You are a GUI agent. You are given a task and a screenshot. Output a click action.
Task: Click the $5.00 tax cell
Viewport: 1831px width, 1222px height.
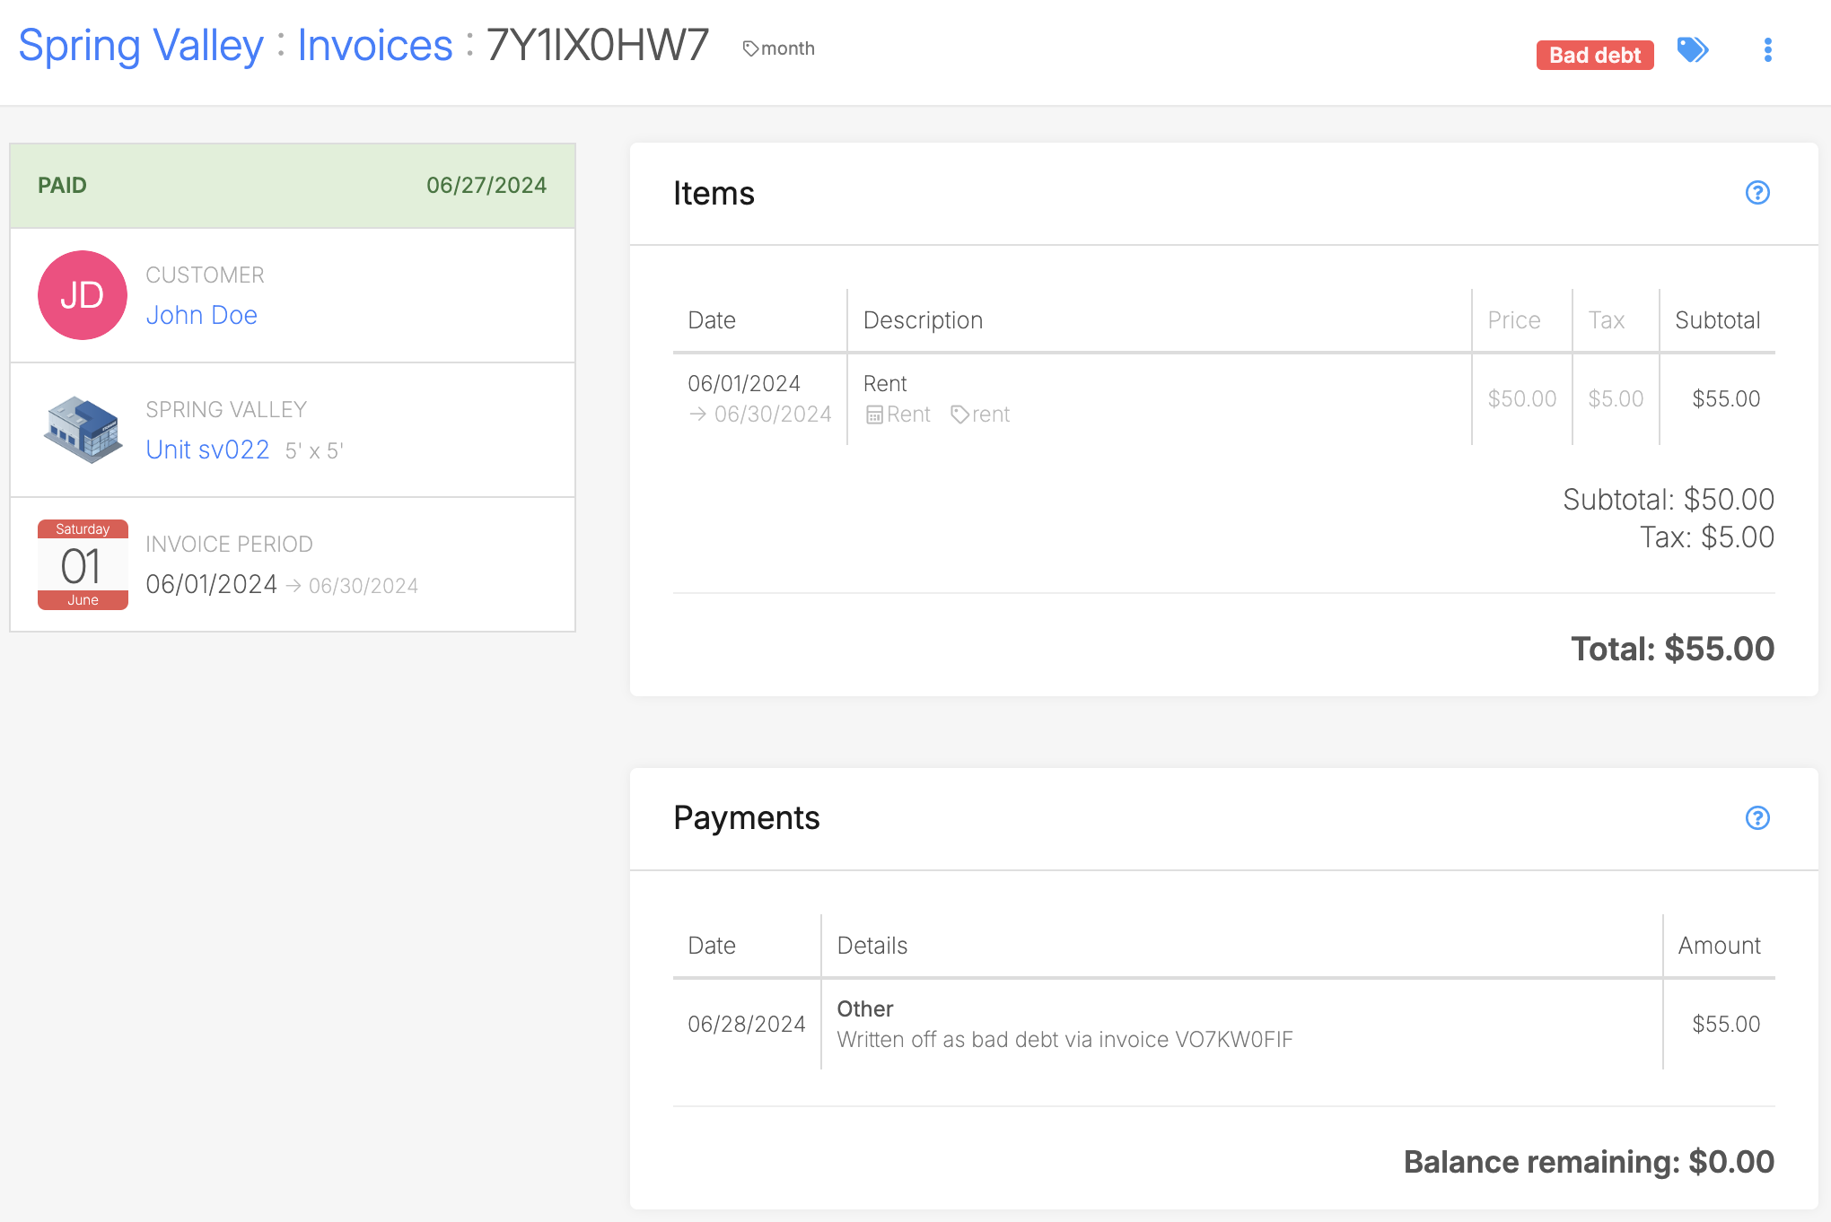click(x=1616, y=398)
